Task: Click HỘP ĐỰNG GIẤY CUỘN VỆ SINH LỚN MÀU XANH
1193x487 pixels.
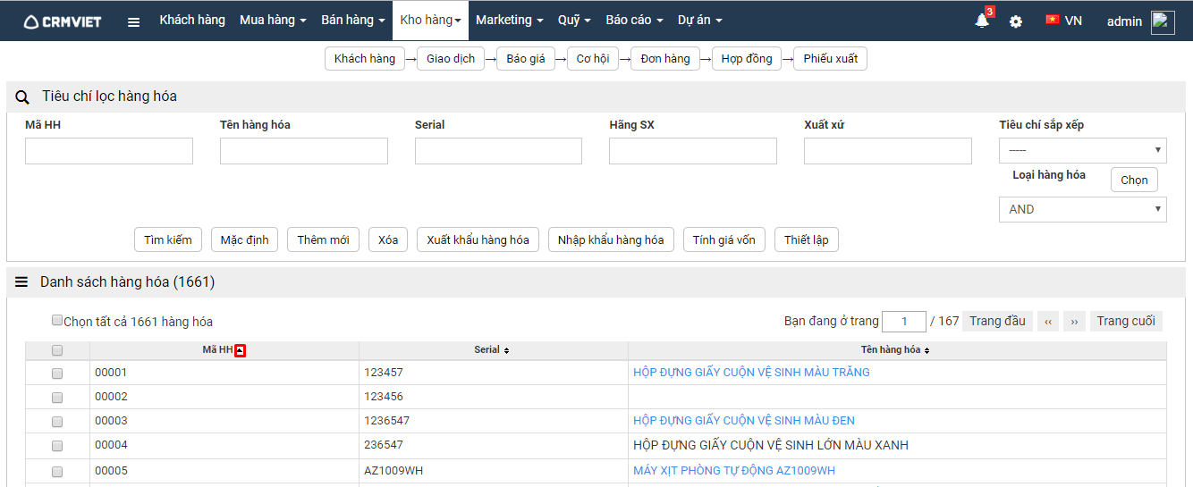Action: coord(771,445)
